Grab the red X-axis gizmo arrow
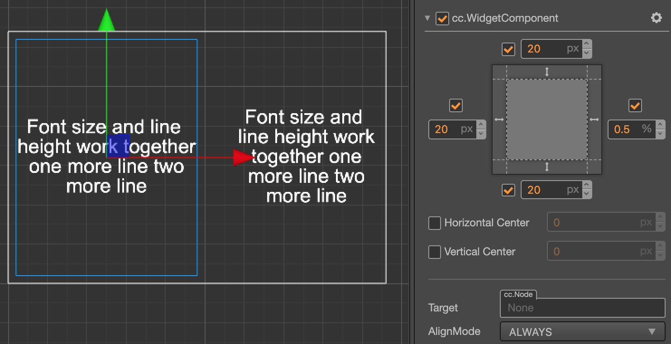This screenshot has height=344, width=671. 244,157
